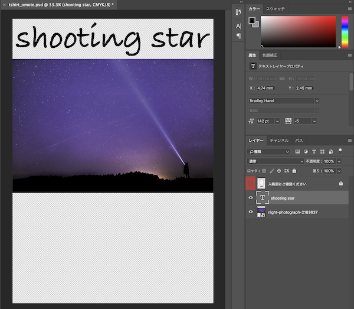Toggle lock all padlock icon
This screenshot has height=309, width=354.
(x=294, y=171)
